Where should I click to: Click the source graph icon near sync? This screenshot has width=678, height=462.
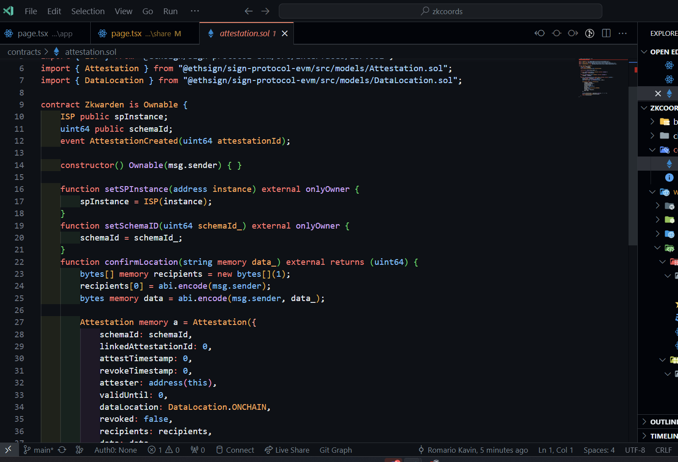click(80, 450)
